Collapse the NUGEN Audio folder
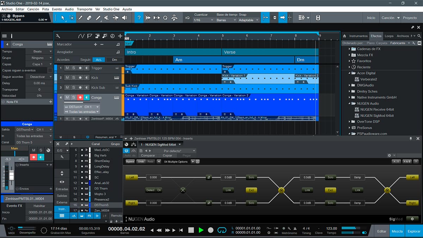 tap(349, 103)
